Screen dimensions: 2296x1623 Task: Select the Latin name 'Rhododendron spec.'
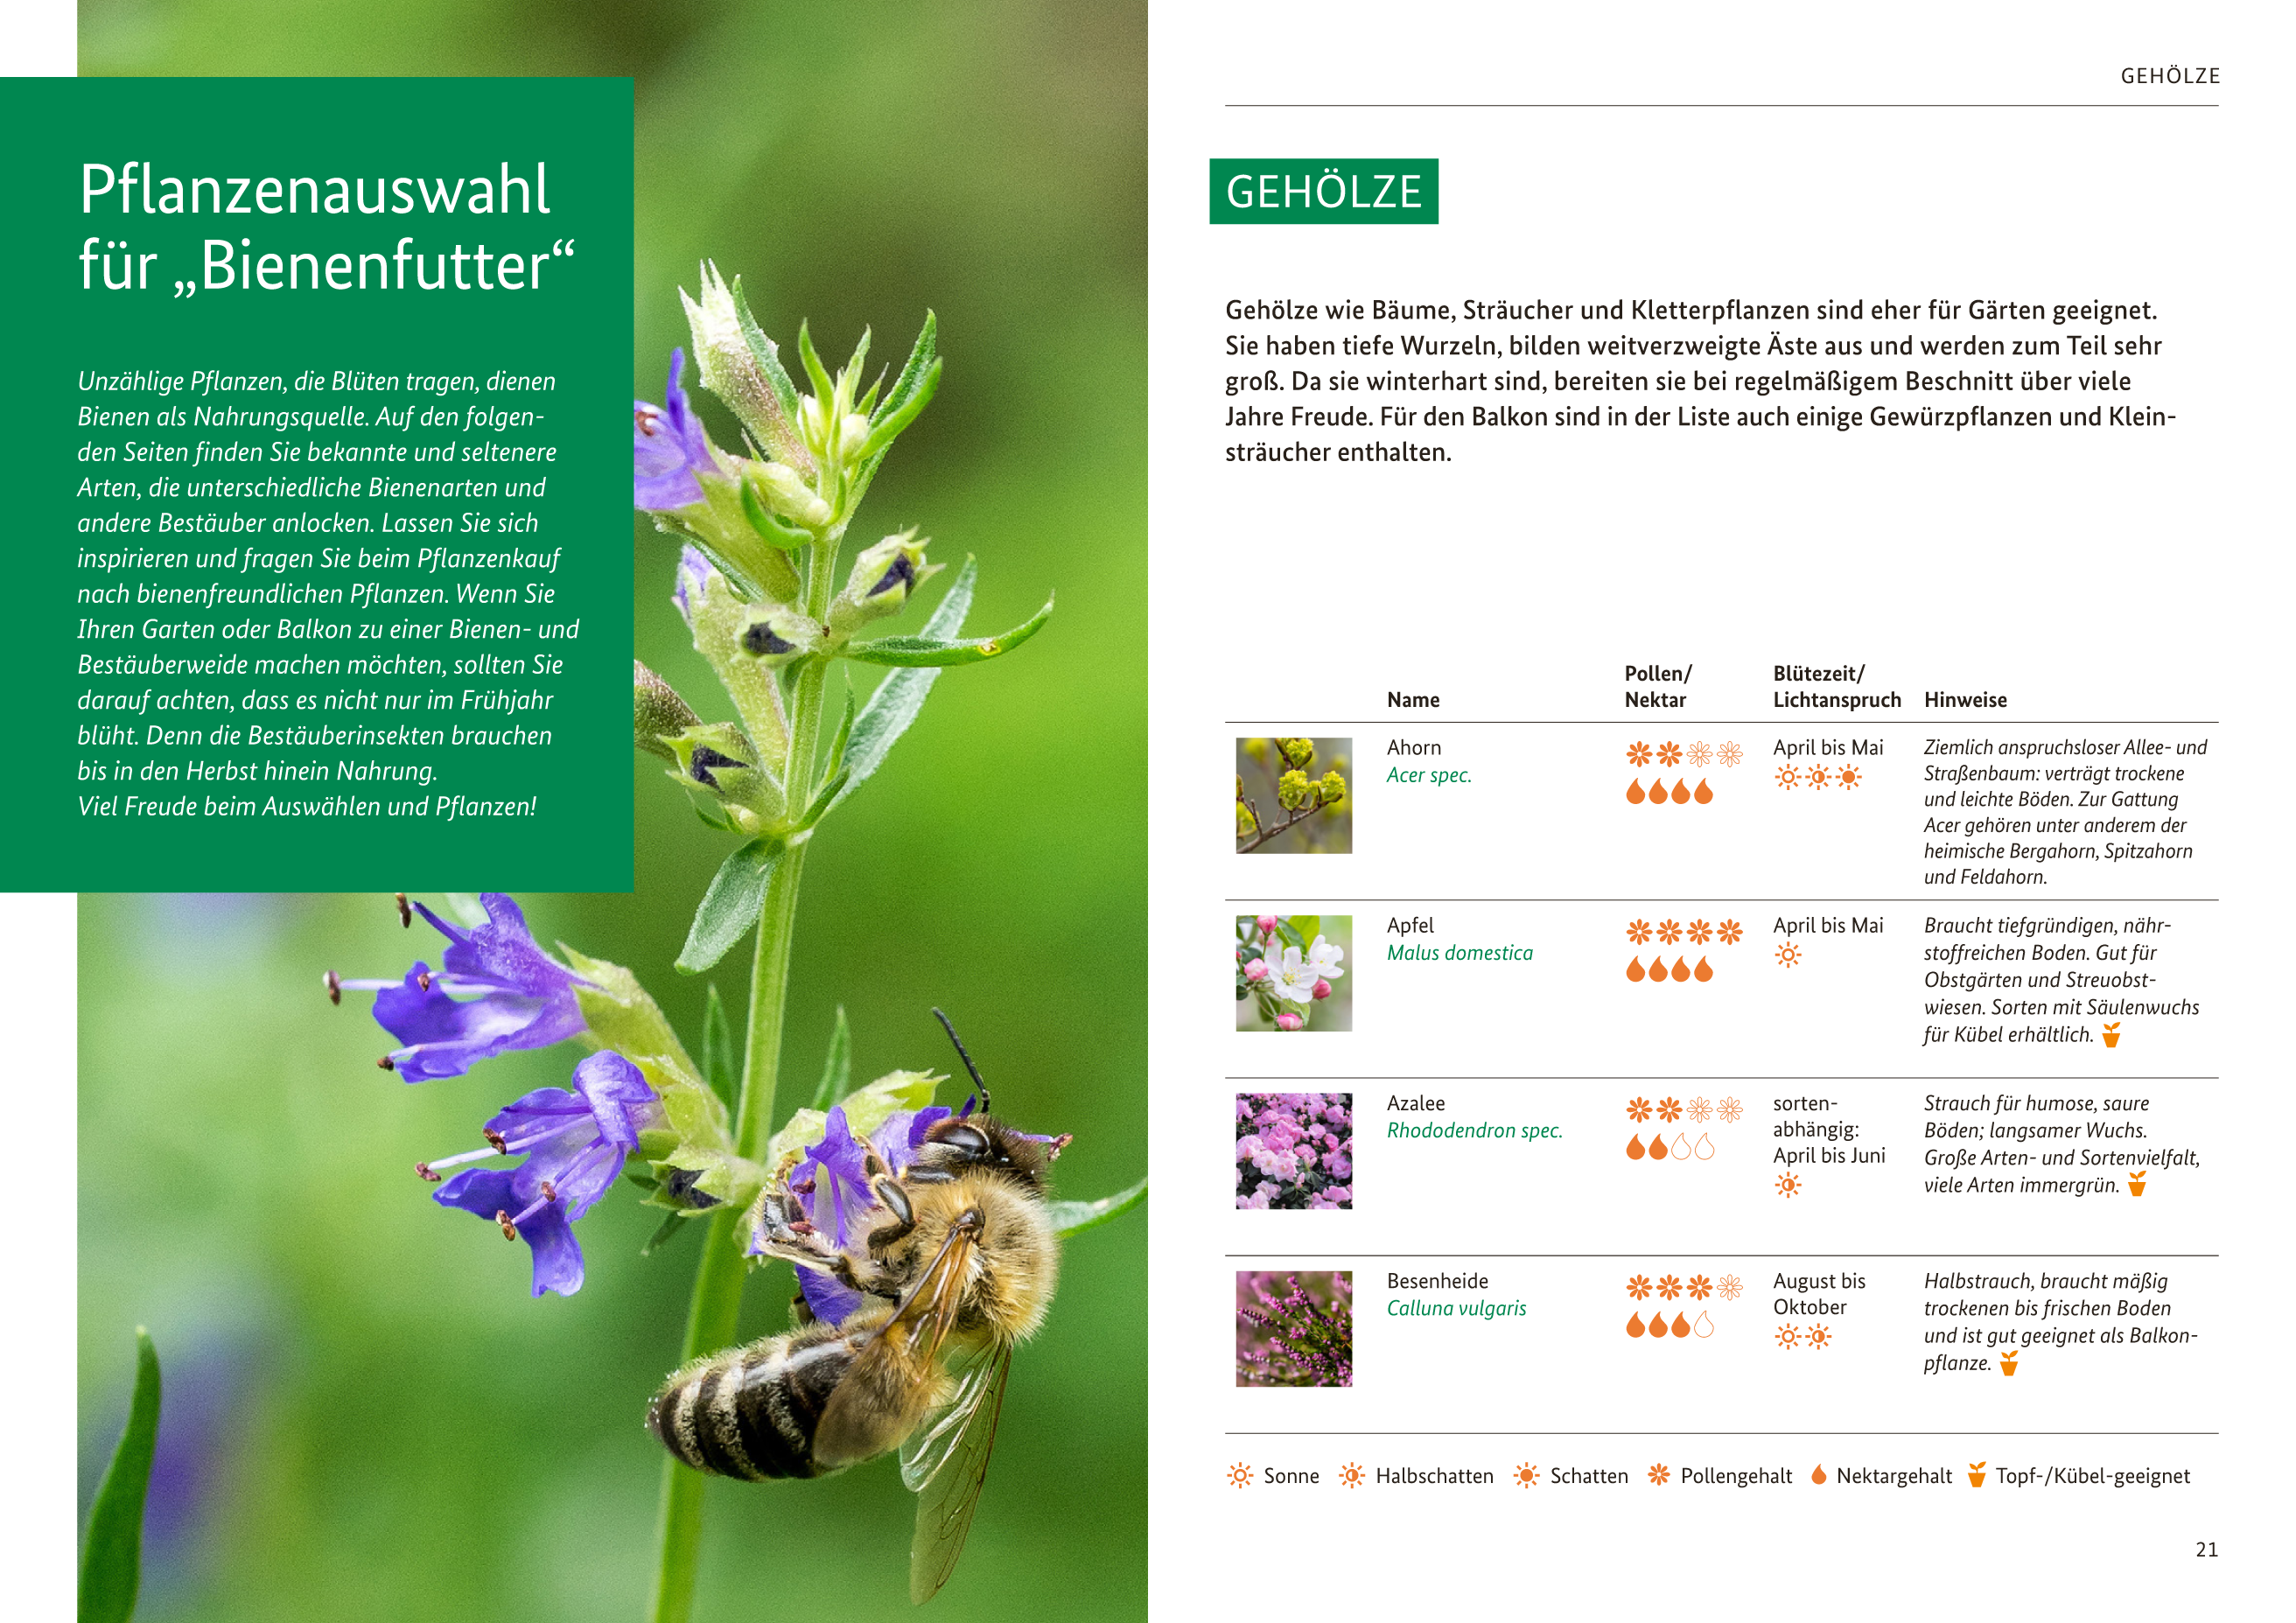(1475, 1130)
